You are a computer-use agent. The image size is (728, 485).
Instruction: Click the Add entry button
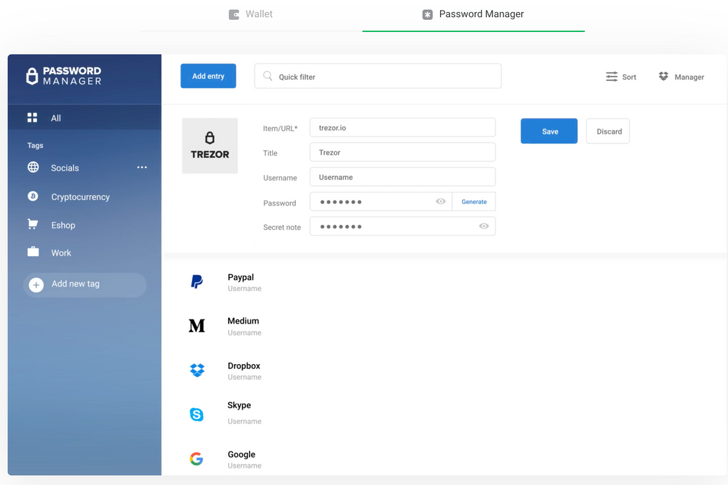pyautogui.click(x=208, y=75)
